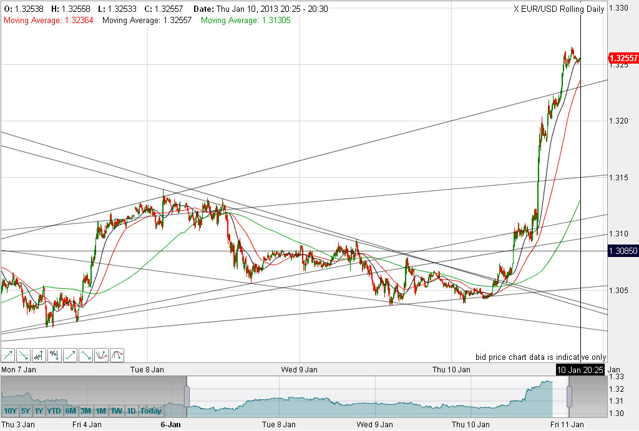Click the Fri 4 Jan navigator axis label
This screenshot has width=639, height=431.
(87, 425)
